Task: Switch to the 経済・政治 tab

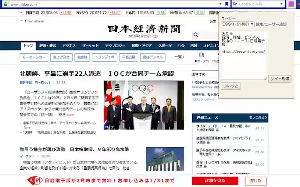Action: pos(48,46)
